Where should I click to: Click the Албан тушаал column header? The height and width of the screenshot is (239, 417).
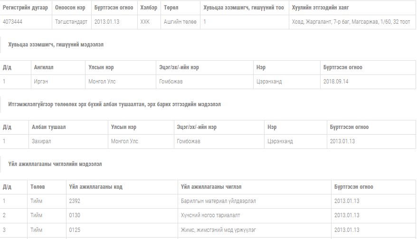[x=49, y=127]
